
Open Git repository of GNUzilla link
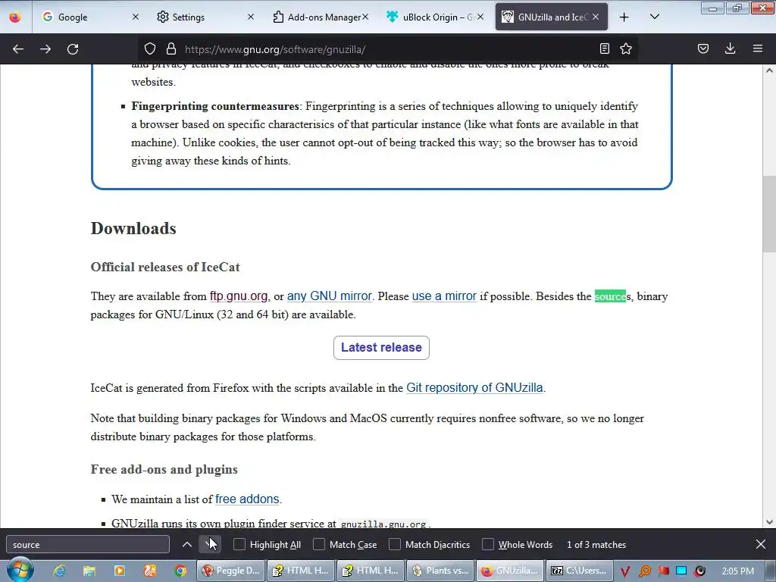point(474,387)
